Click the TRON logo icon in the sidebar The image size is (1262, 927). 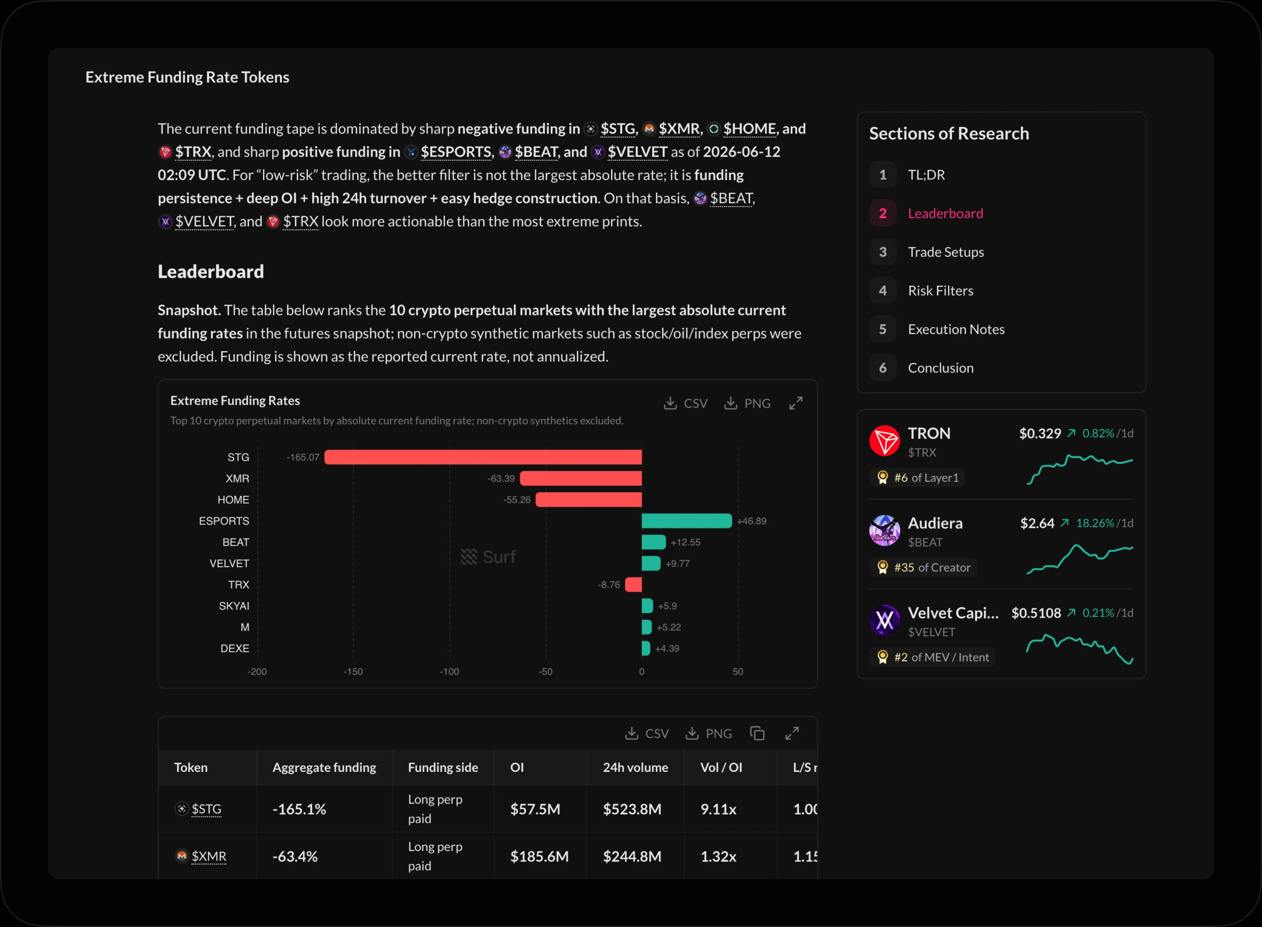[x=884, y=440]
